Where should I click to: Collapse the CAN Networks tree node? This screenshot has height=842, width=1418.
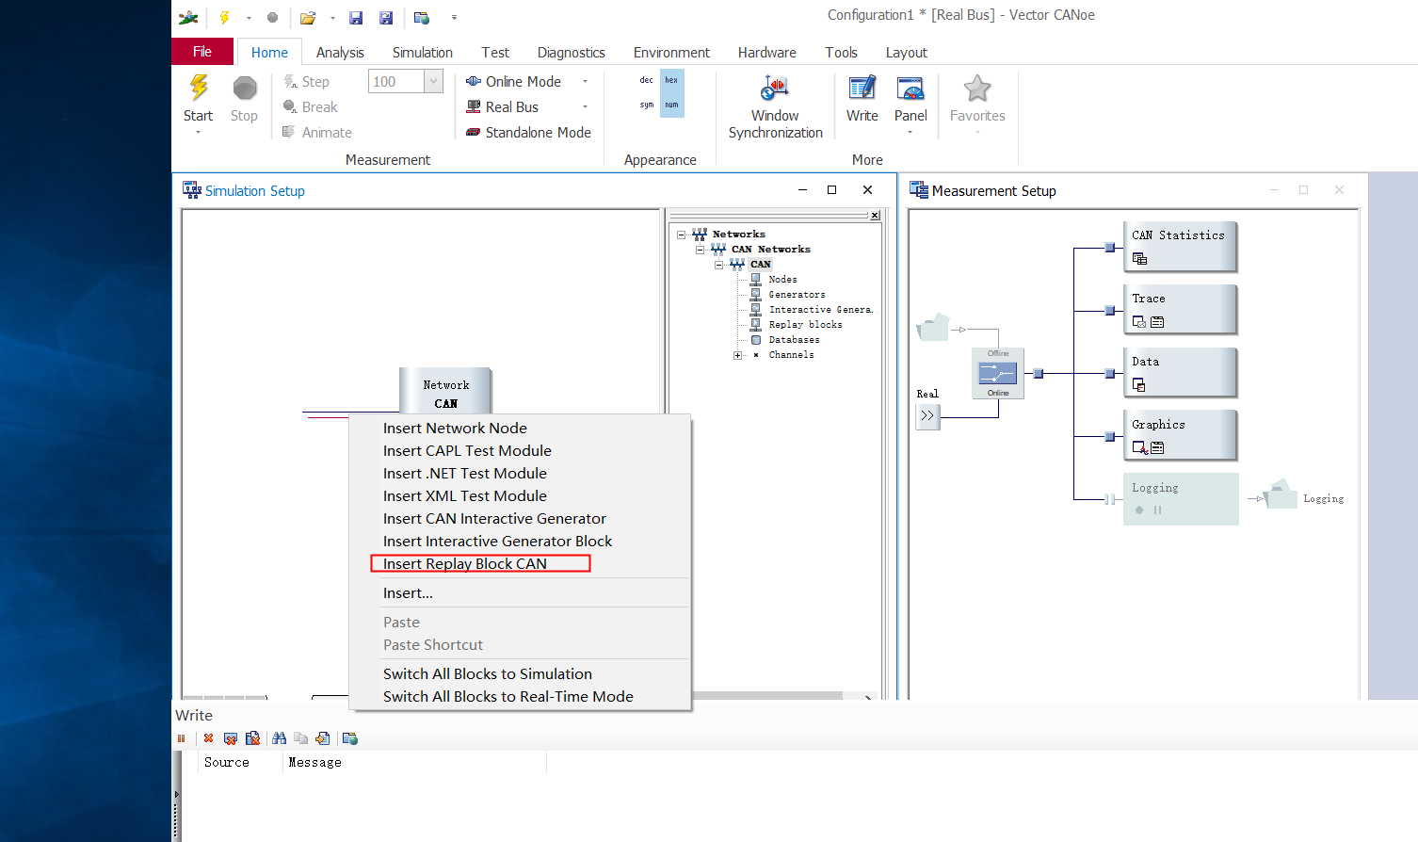700,250
